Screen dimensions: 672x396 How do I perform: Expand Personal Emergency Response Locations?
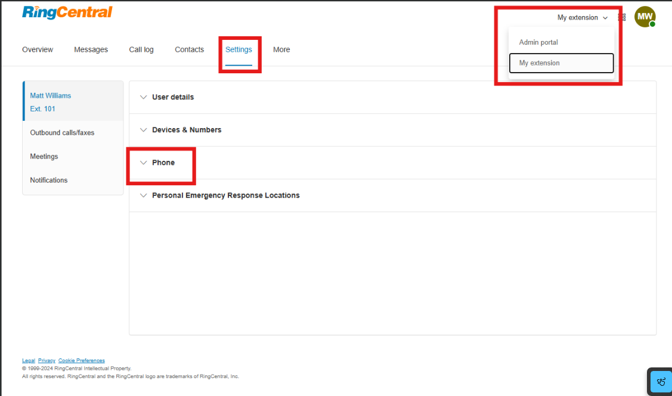(392, 196)
